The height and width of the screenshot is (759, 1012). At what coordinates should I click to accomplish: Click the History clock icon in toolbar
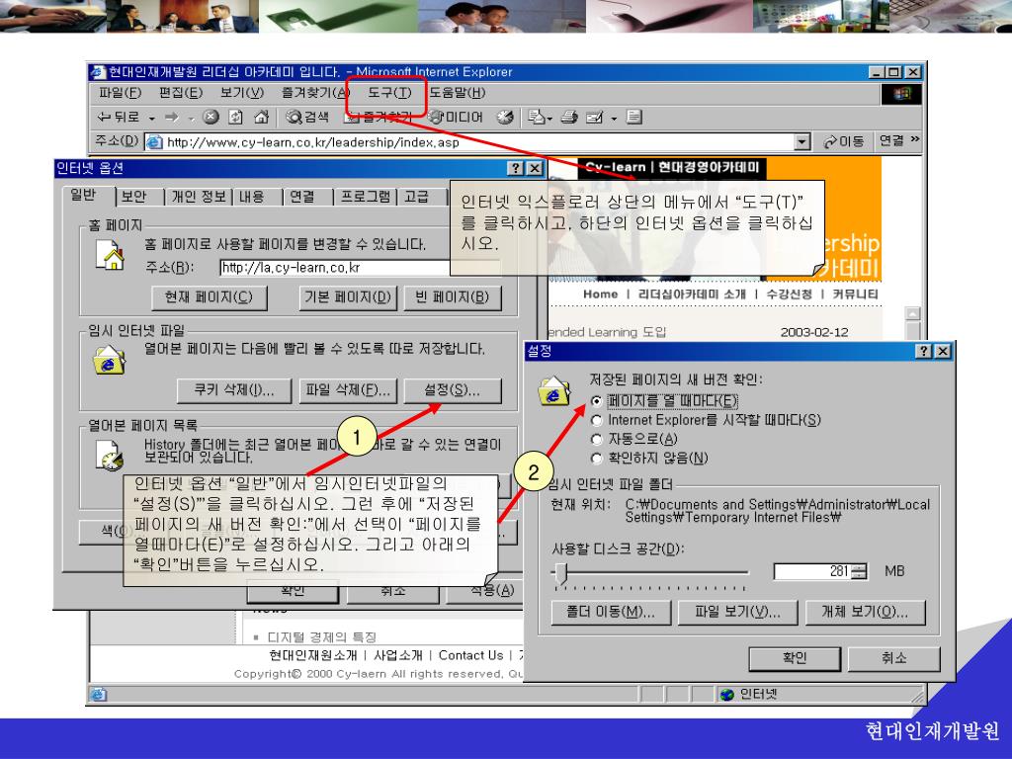[x=505, y=117]
